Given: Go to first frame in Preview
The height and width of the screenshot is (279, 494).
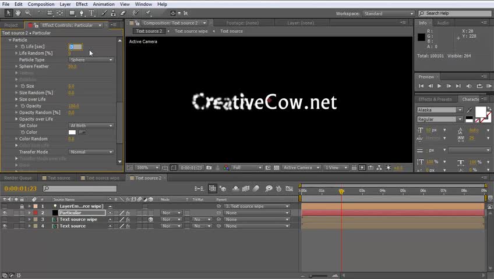Looking at the screenshot, I should (x=421, y=86).
